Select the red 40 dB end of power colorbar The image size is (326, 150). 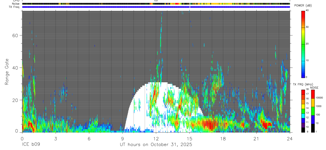303,12
